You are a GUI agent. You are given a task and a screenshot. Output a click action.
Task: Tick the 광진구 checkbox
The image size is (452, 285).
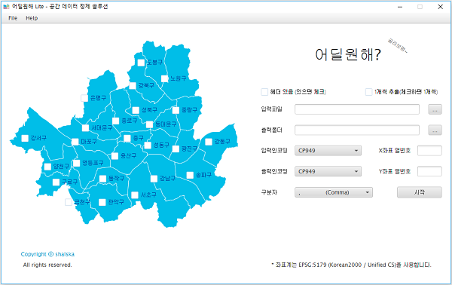[176, 149]
